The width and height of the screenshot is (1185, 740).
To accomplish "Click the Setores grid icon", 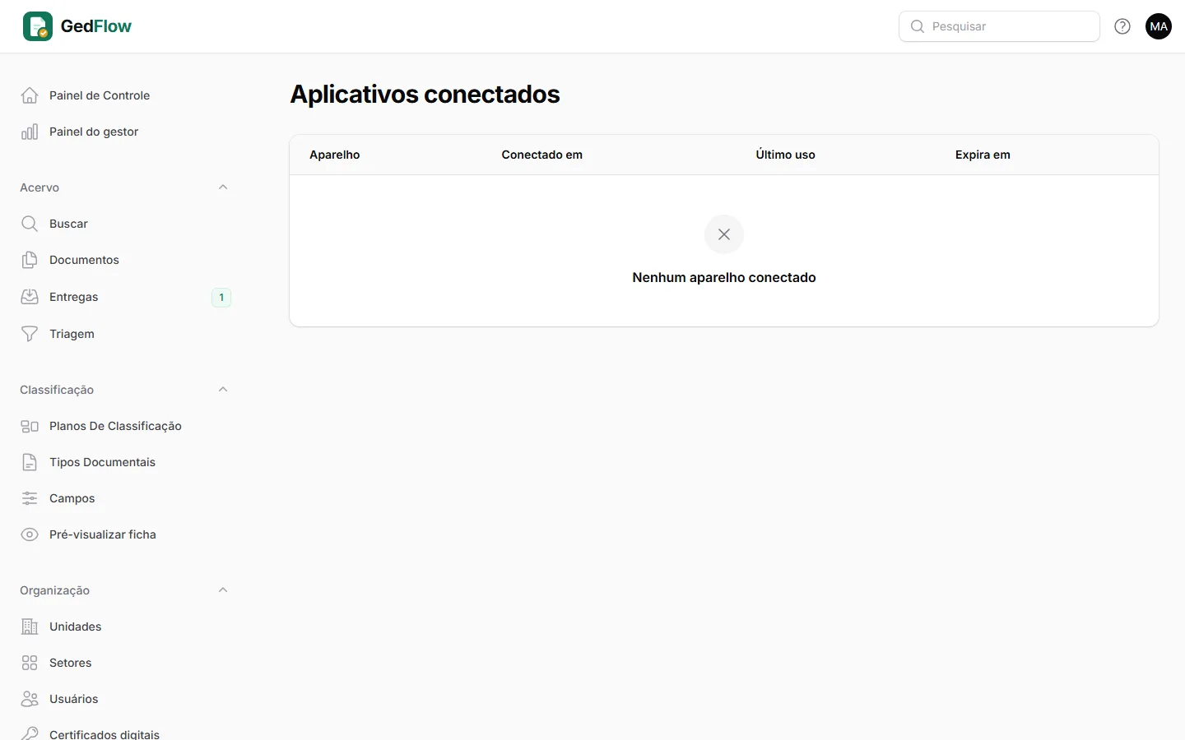I will pos(30,663).
